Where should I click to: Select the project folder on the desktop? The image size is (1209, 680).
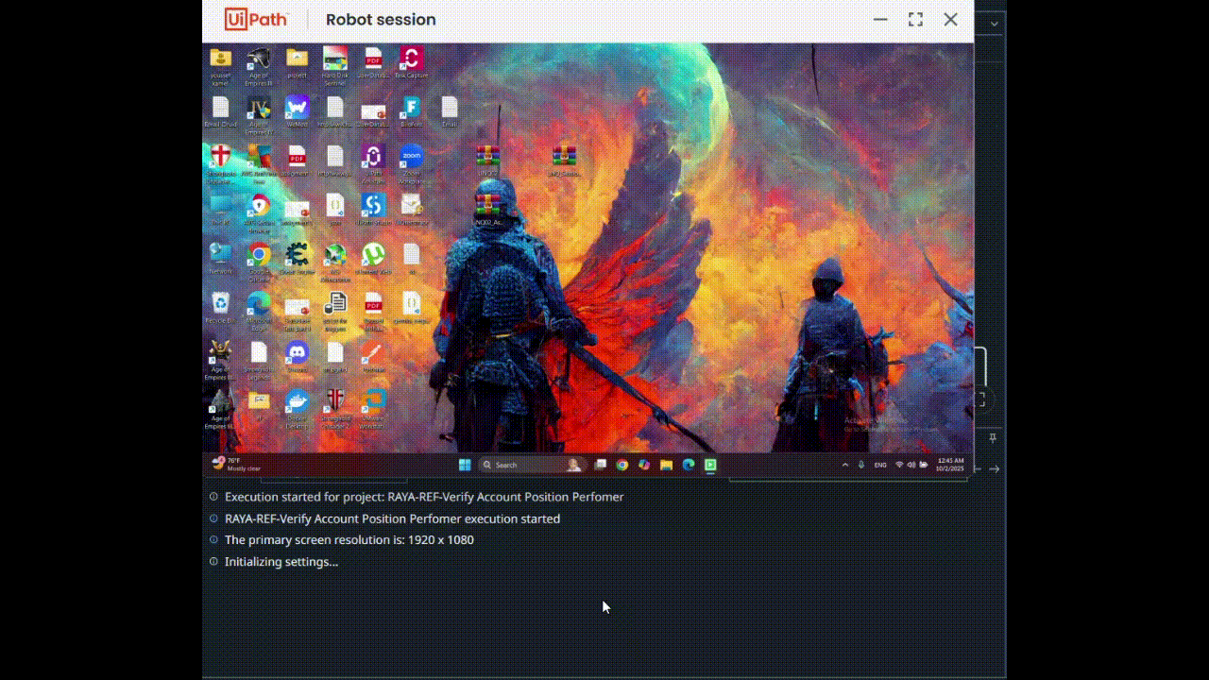click(297, 60)
